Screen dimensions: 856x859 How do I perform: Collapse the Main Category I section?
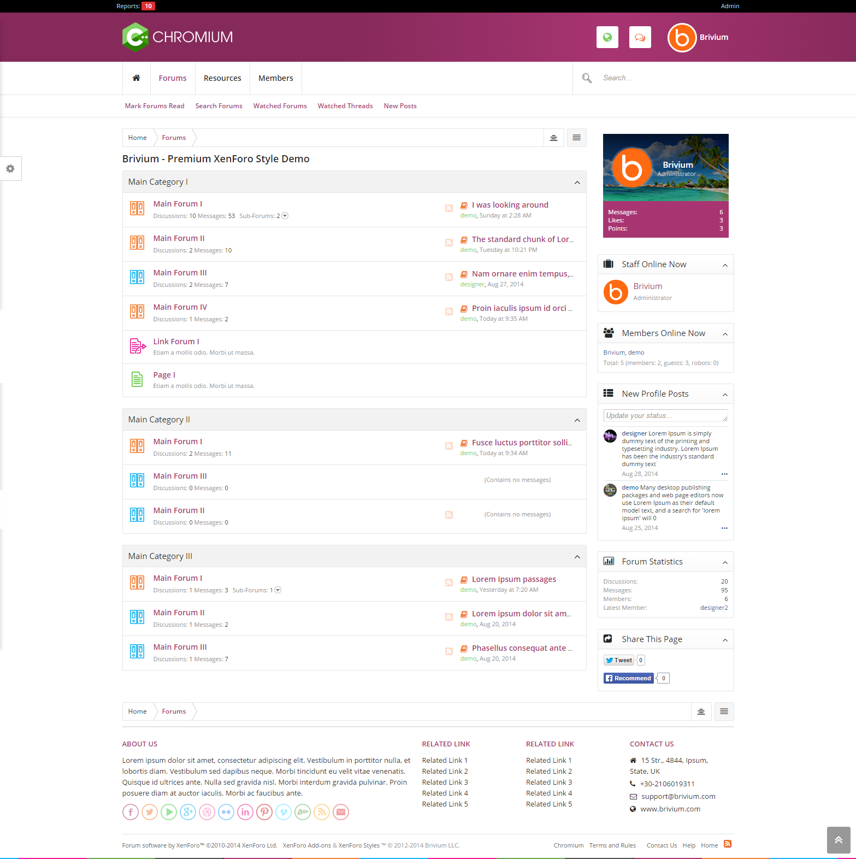coord(577,183)
